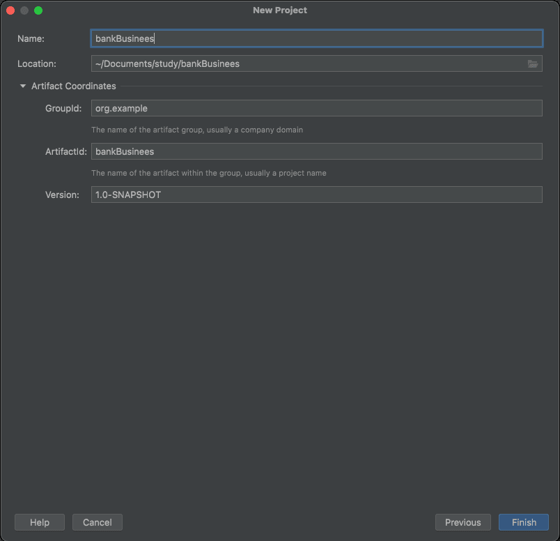Viewport: 560px width, 541px height.
Task: Click Finish to create the project
Action: coord(524,522)
